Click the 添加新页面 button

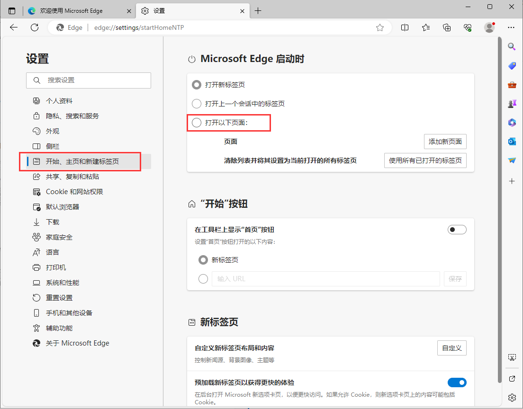pyautogui.click(x=445, y=142)
